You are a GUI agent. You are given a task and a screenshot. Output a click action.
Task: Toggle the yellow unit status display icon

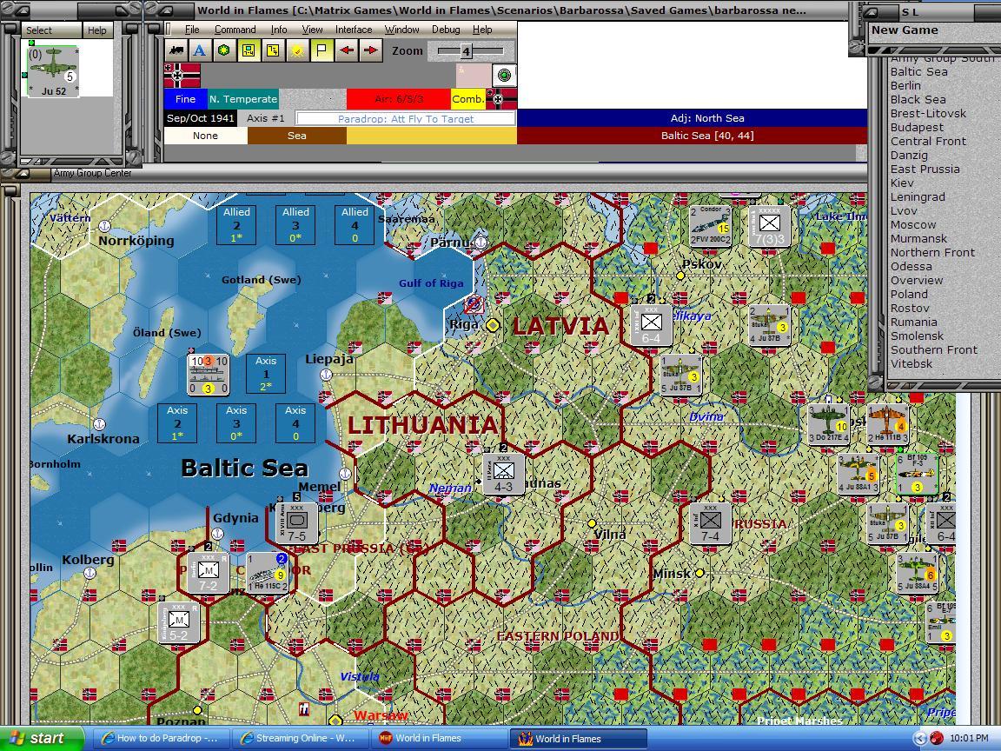(x=249, y=50)
